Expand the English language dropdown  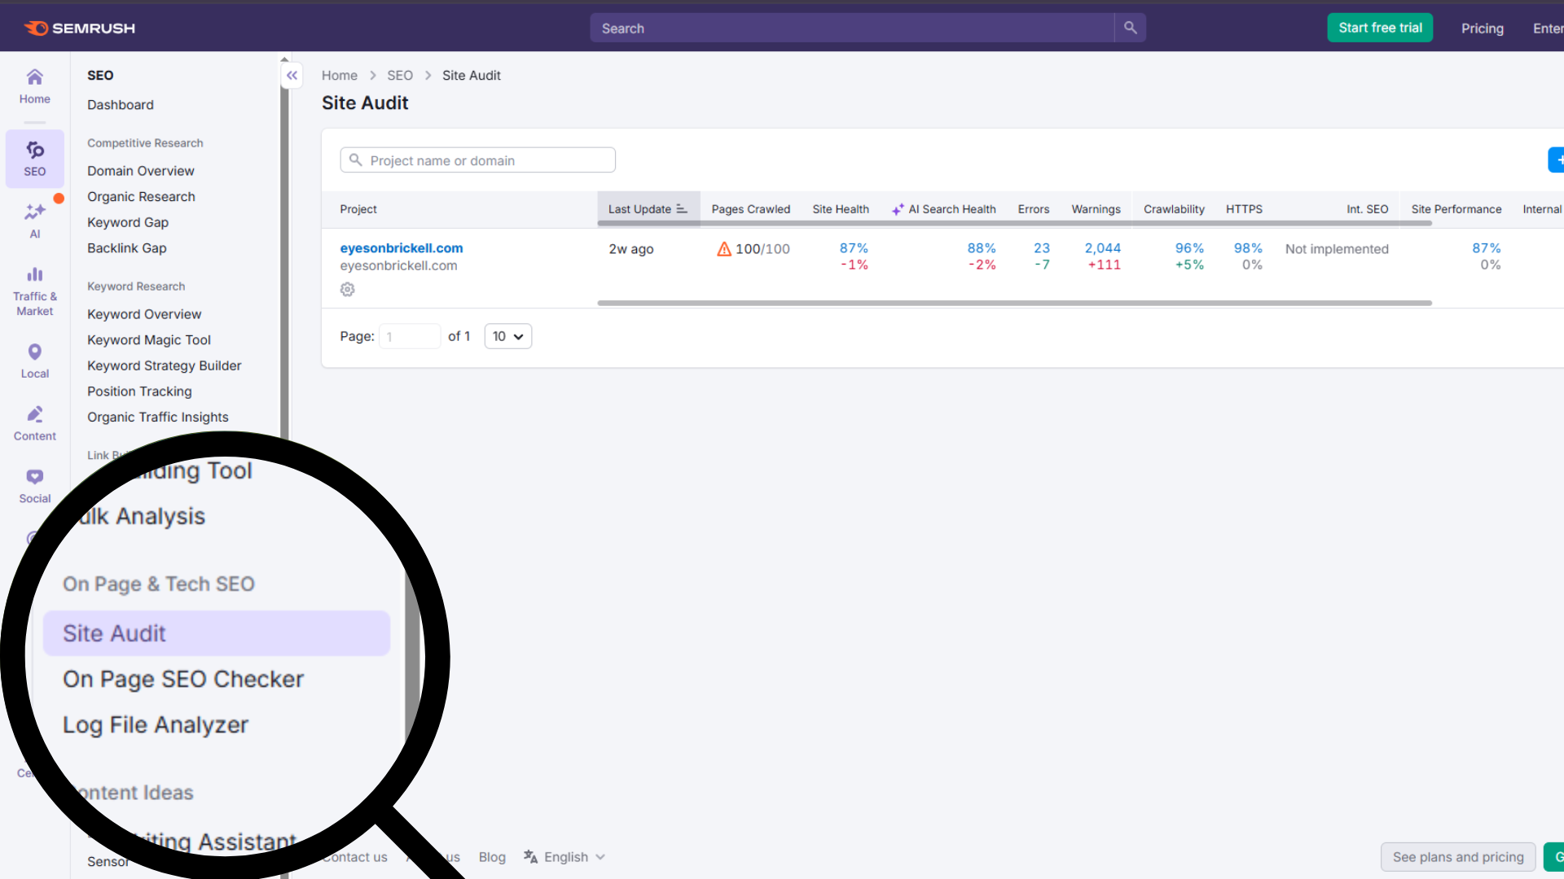tap(564, 856)
